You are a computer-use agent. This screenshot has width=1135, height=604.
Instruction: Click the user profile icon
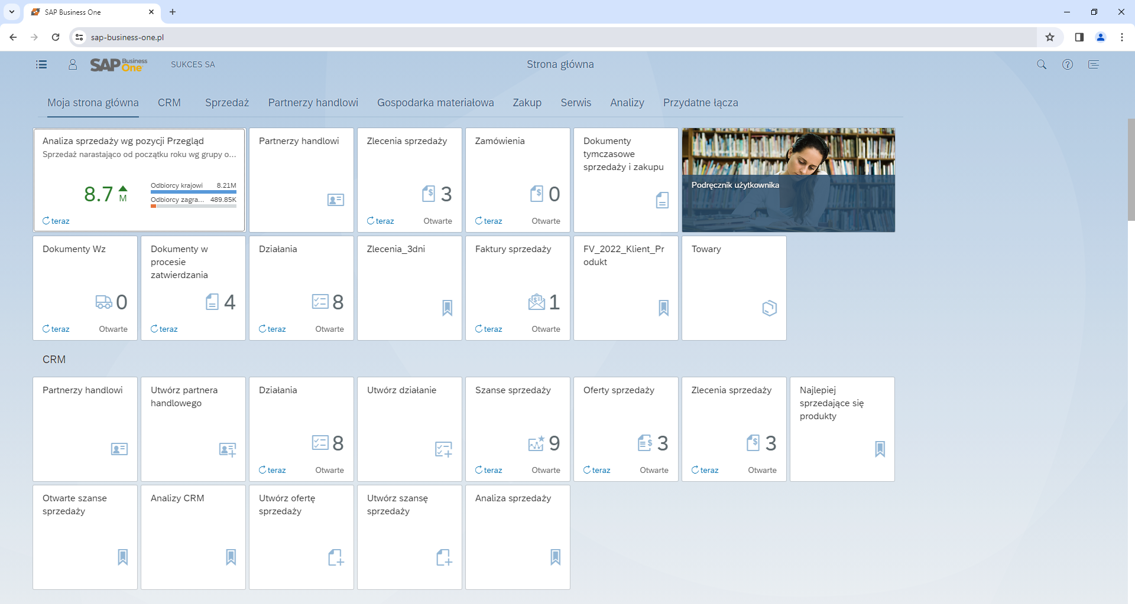pyautogui.click(x=73, y=64)
